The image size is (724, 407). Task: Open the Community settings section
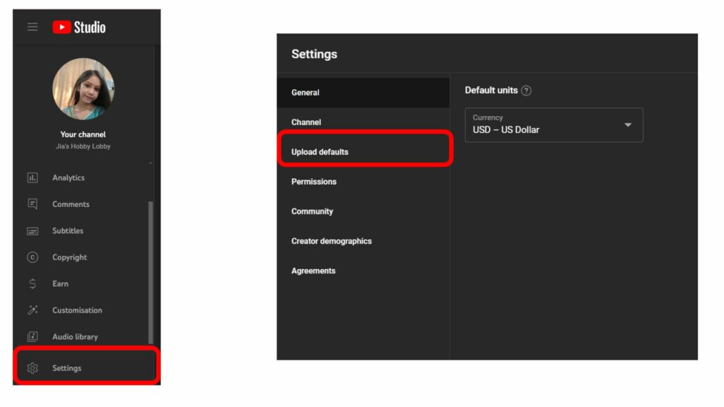pos(312,211)
